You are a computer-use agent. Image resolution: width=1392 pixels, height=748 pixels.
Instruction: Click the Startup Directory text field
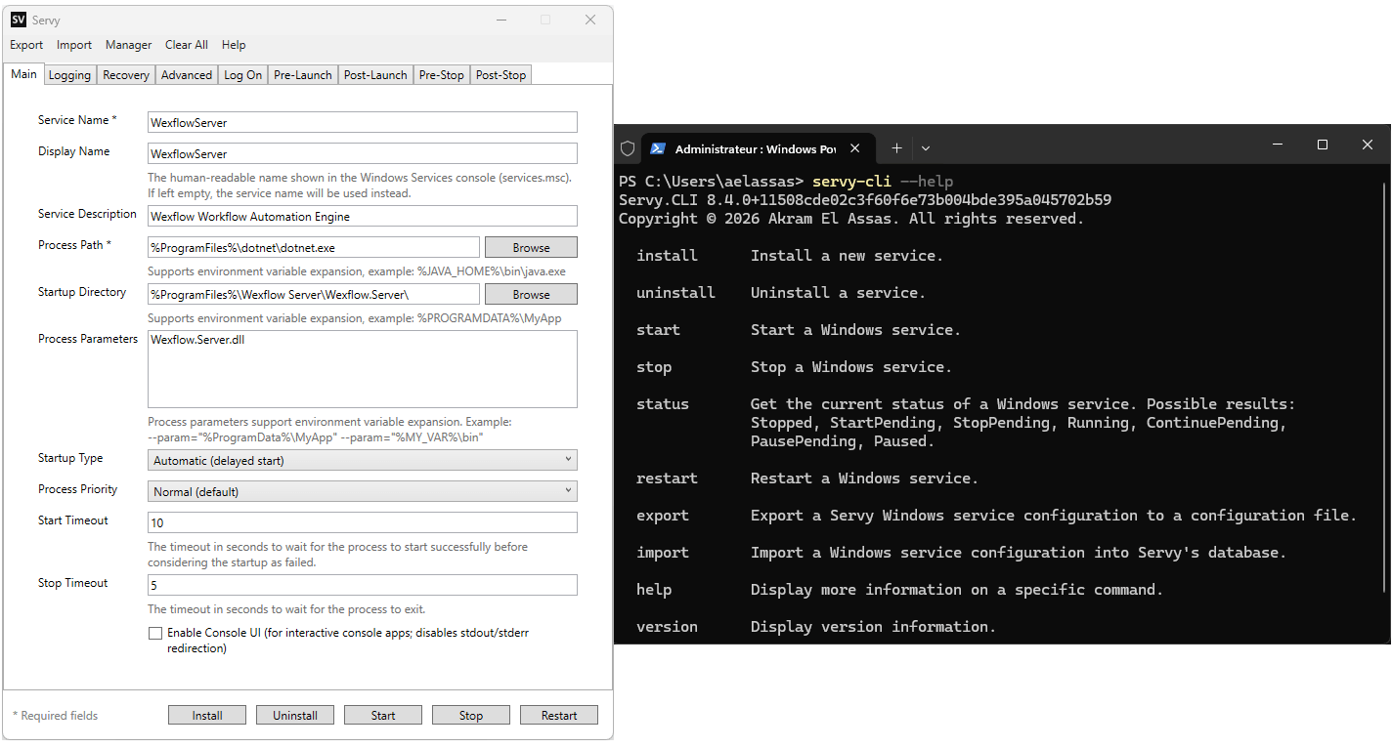[x=314, y=294]
